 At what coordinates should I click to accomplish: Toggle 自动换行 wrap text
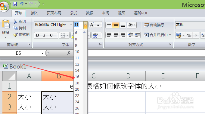pyautogui.click(x=154, y=25)
